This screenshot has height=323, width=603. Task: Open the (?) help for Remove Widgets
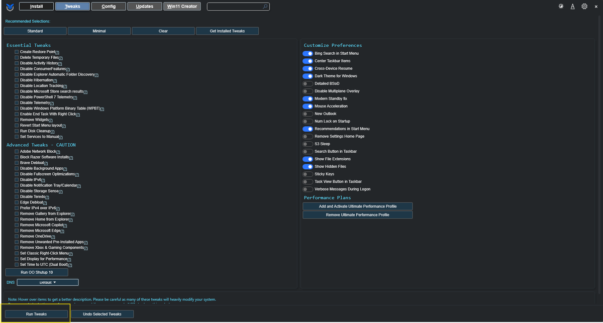pyautogui.click(x=52, y=120)
